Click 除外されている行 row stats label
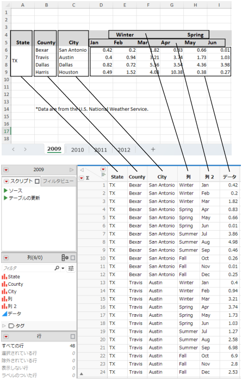Screen dimensions: 242x379 click(19, 360)
